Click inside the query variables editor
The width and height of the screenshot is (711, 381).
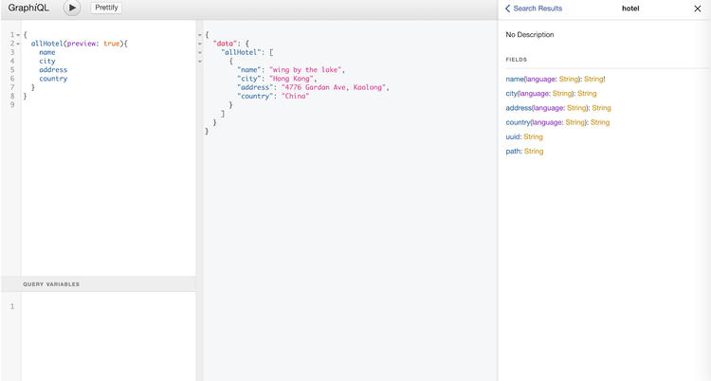[x=104, y=332]
